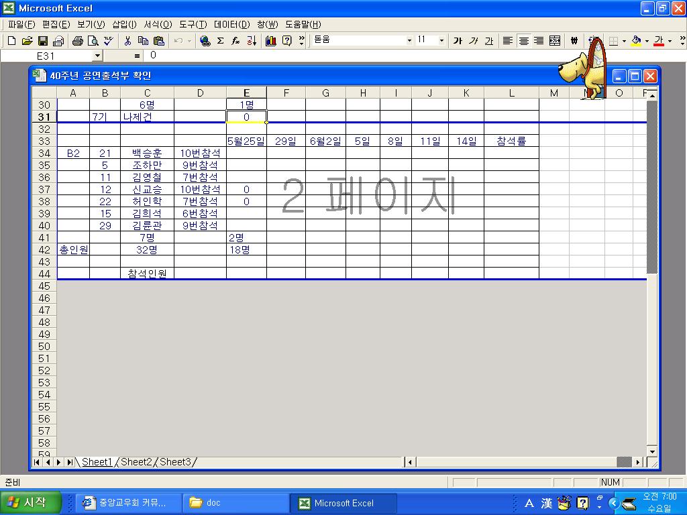Switch to the Sheet2 tab
The height and width of the screenshot is (515, 687).
pos(136,462)
